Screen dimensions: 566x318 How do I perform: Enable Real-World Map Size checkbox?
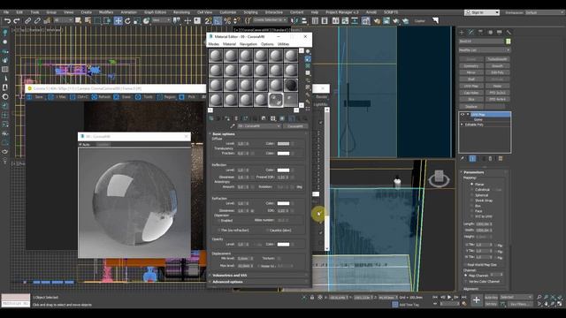point(466,265)
